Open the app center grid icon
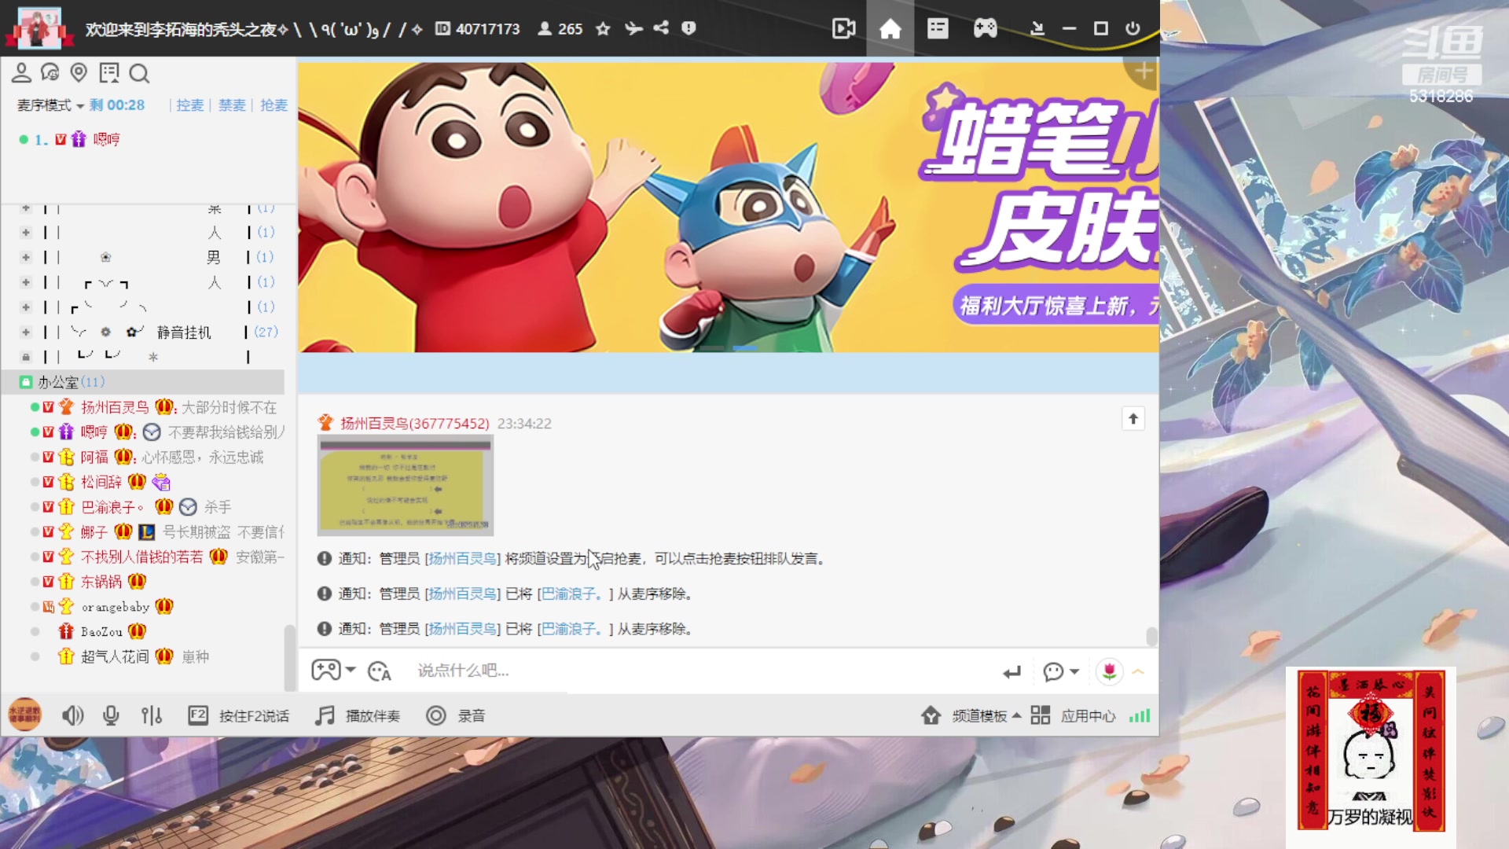 1041,715
